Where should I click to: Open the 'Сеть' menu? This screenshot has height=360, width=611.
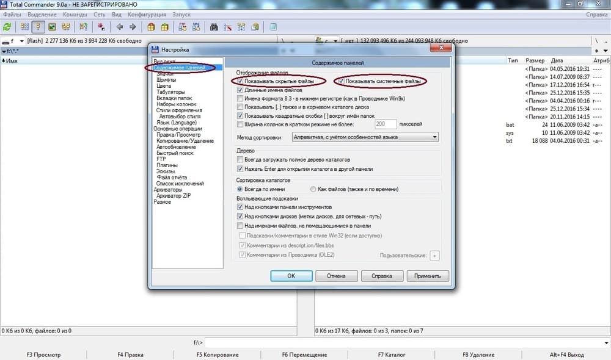point(100,15)
